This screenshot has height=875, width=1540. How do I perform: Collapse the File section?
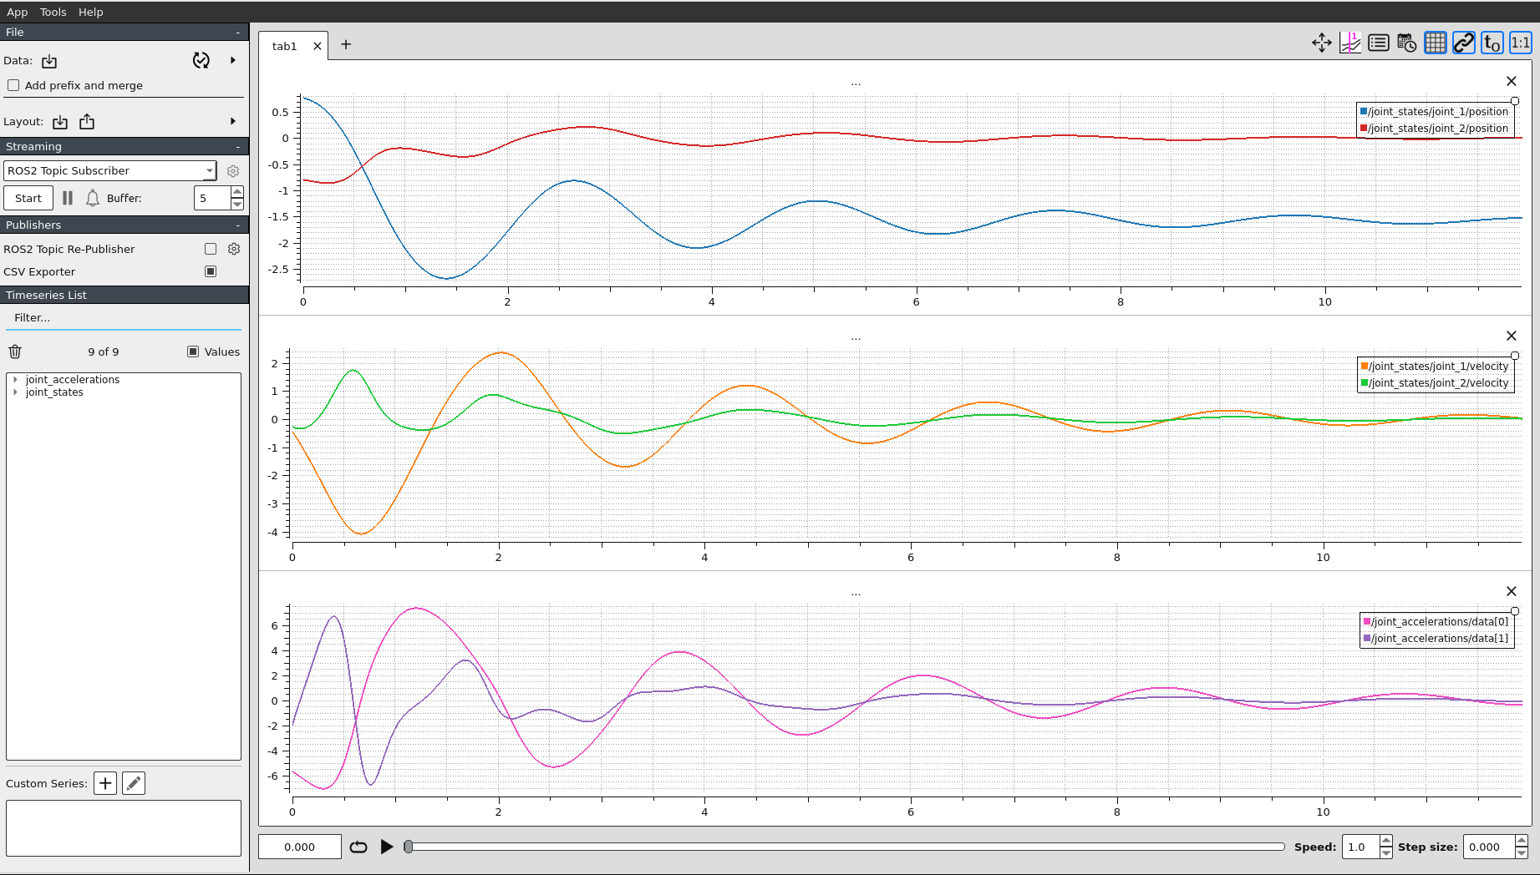tap(238, 32)
